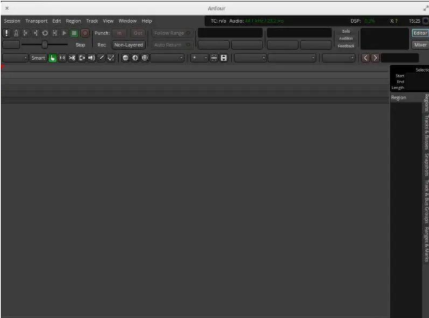Viewport: 429px width, 318px height.
Task: Switch to the Mixer window button
Action: pyautogui.click(x=420, y=45)
